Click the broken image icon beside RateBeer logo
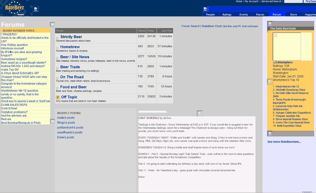 tap(35, 9)
